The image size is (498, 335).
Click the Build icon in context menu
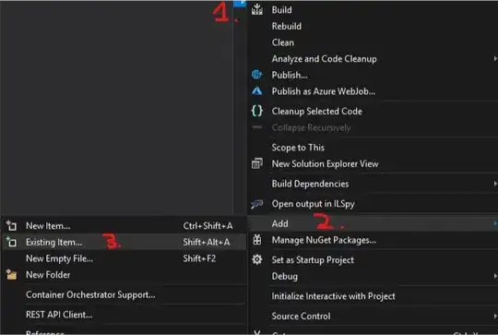tap(257, 10)
